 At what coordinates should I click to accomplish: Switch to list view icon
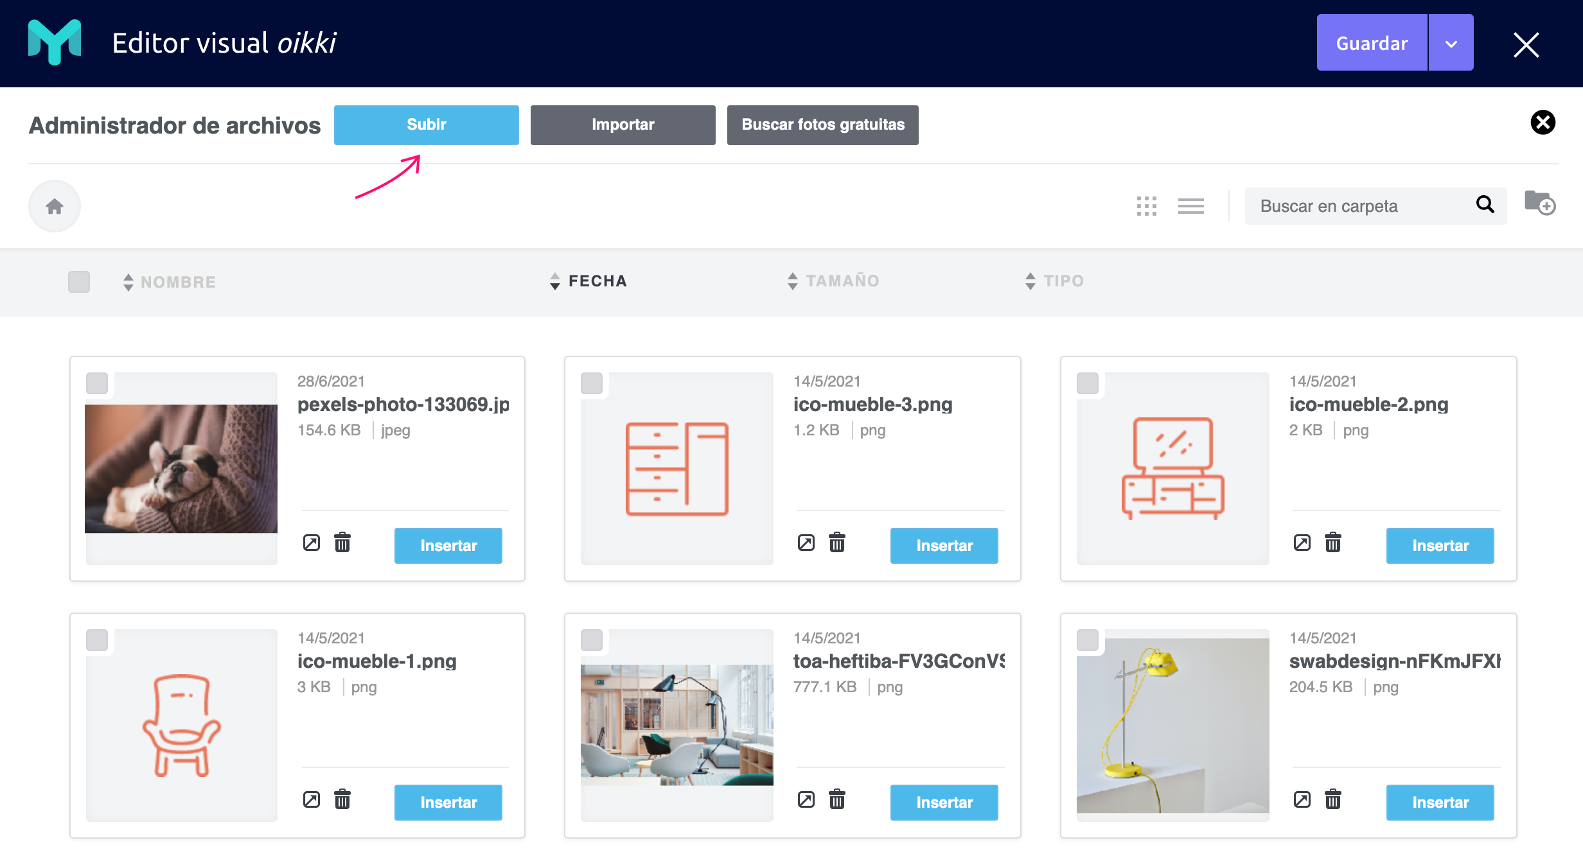(1190, 206)
